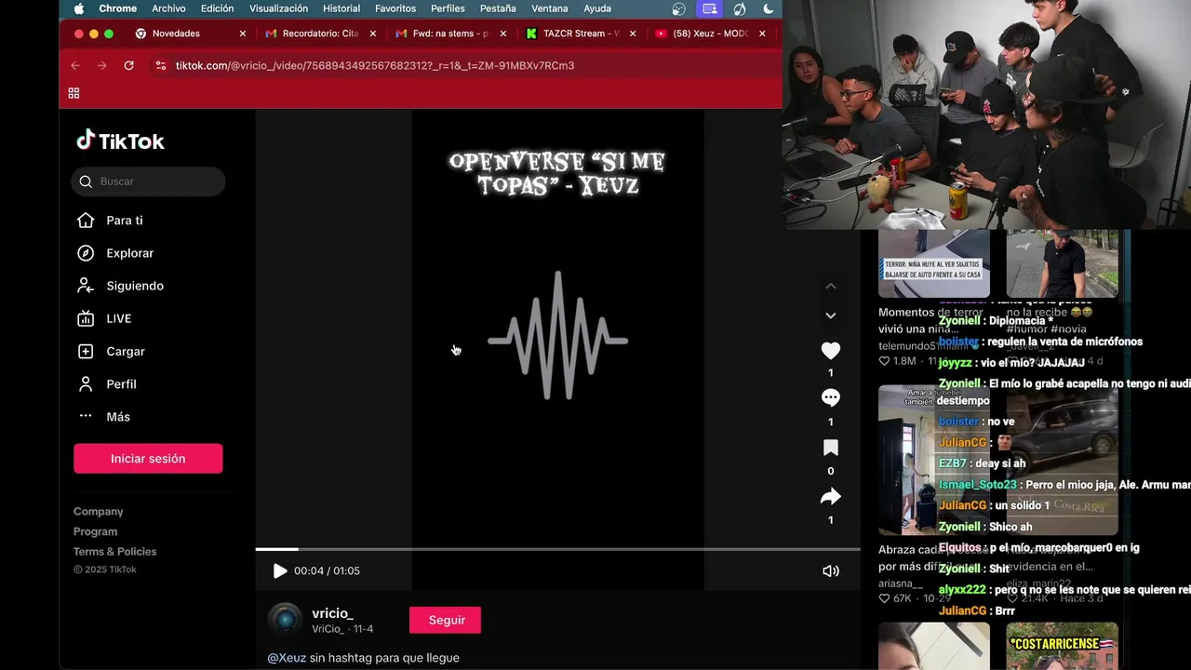The width and height of the screenshot is (1191, 670).
Task: Open the Chrome menu in menu bar
Action: (x=118, y=8)
